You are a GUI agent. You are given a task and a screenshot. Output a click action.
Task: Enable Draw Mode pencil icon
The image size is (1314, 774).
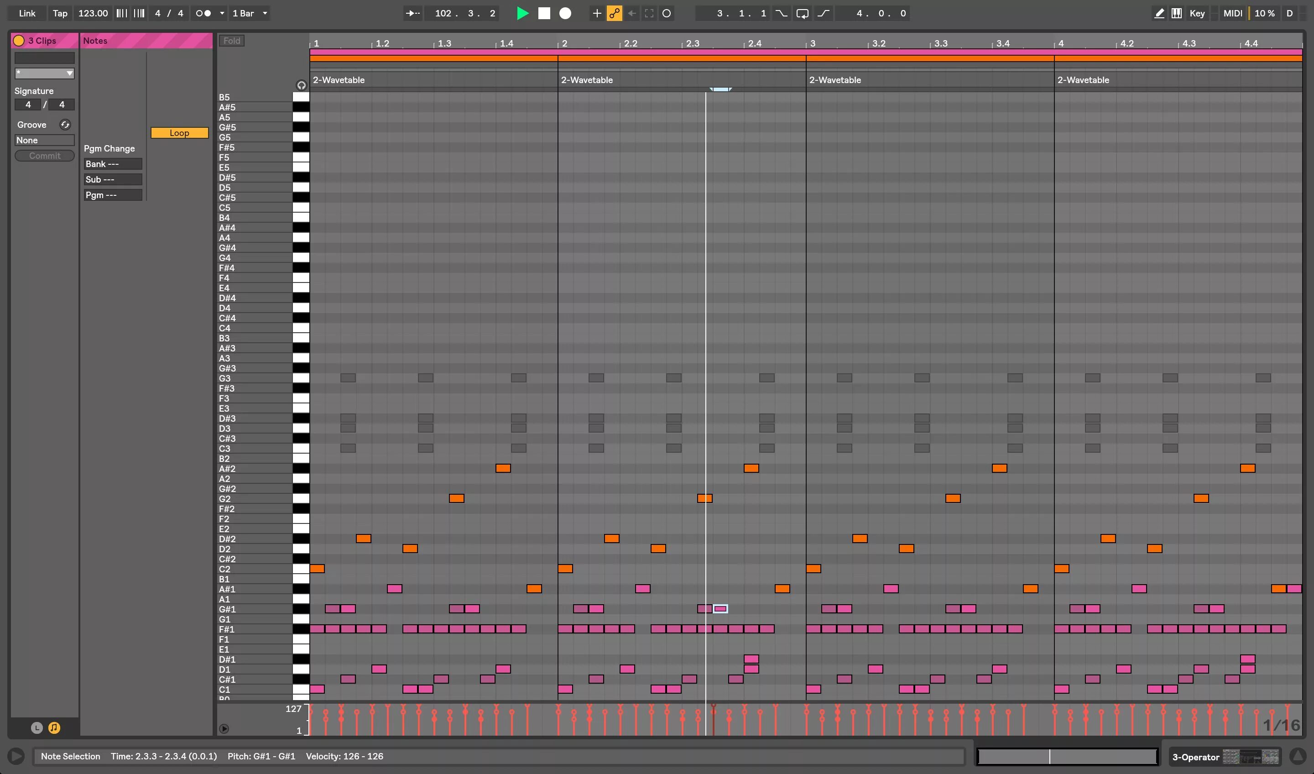click(x=1159, y=13)
